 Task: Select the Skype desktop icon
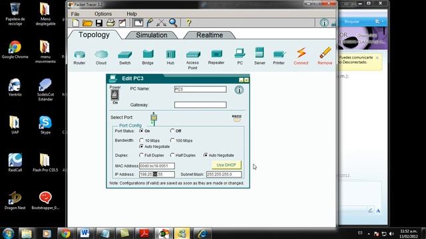coord(45,125)
